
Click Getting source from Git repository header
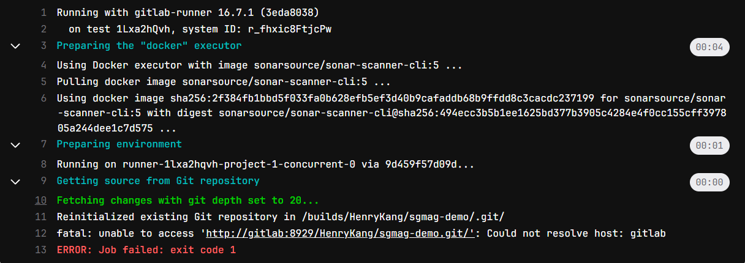157,181
